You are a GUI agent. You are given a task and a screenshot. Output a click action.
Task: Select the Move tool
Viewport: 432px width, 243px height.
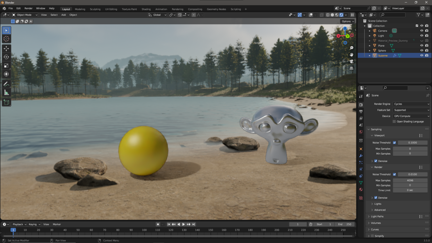[6, 48]
